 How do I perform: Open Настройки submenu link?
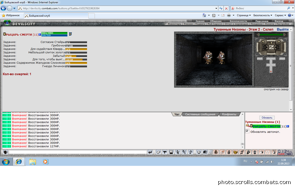pos(283,24)
